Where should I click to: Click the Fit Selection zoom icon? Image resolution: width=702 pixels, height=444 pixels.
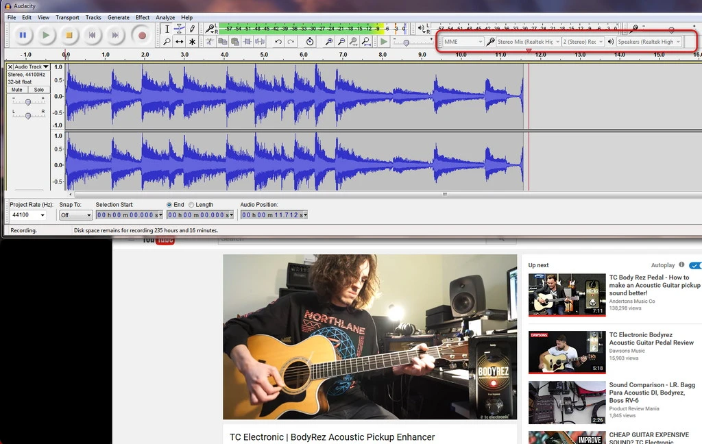tap(354, 42)
